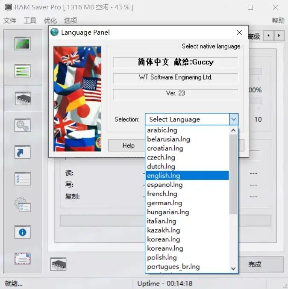This screenshot has width=288, height=289.
Task: Collapse the Select Language dropdown arrow
Action: 234,119
